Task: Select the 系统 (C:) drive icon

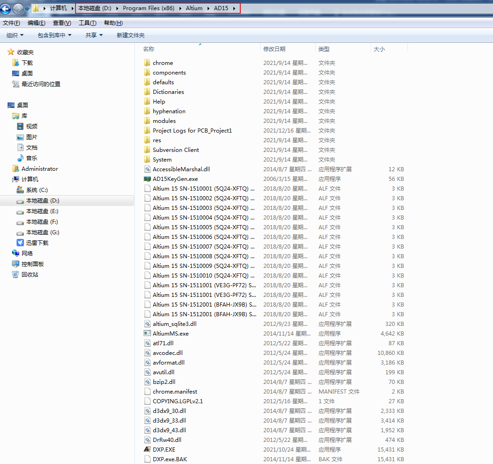Action: [20, 190]
